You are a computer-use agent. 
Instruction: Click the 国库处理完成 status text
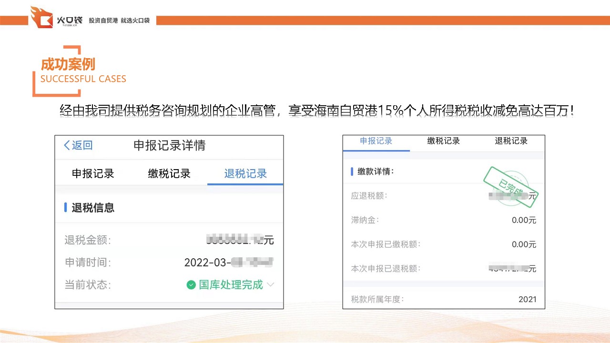click(231, 285)
